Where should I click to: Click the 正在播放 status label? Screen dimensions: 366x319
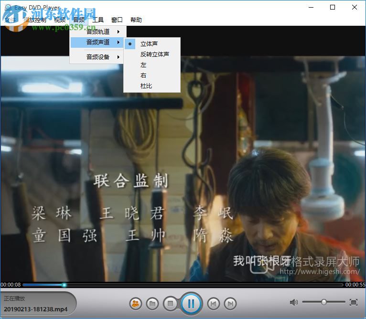pos(14,298)
